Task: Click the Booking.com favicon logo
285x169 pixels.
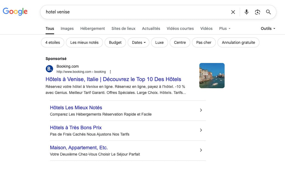Action: pyautogui.click(x=49, y=69)
